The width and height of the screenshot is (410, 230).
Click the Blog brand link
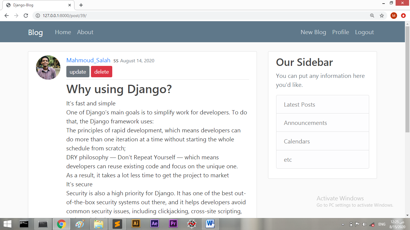pos(35,32)
